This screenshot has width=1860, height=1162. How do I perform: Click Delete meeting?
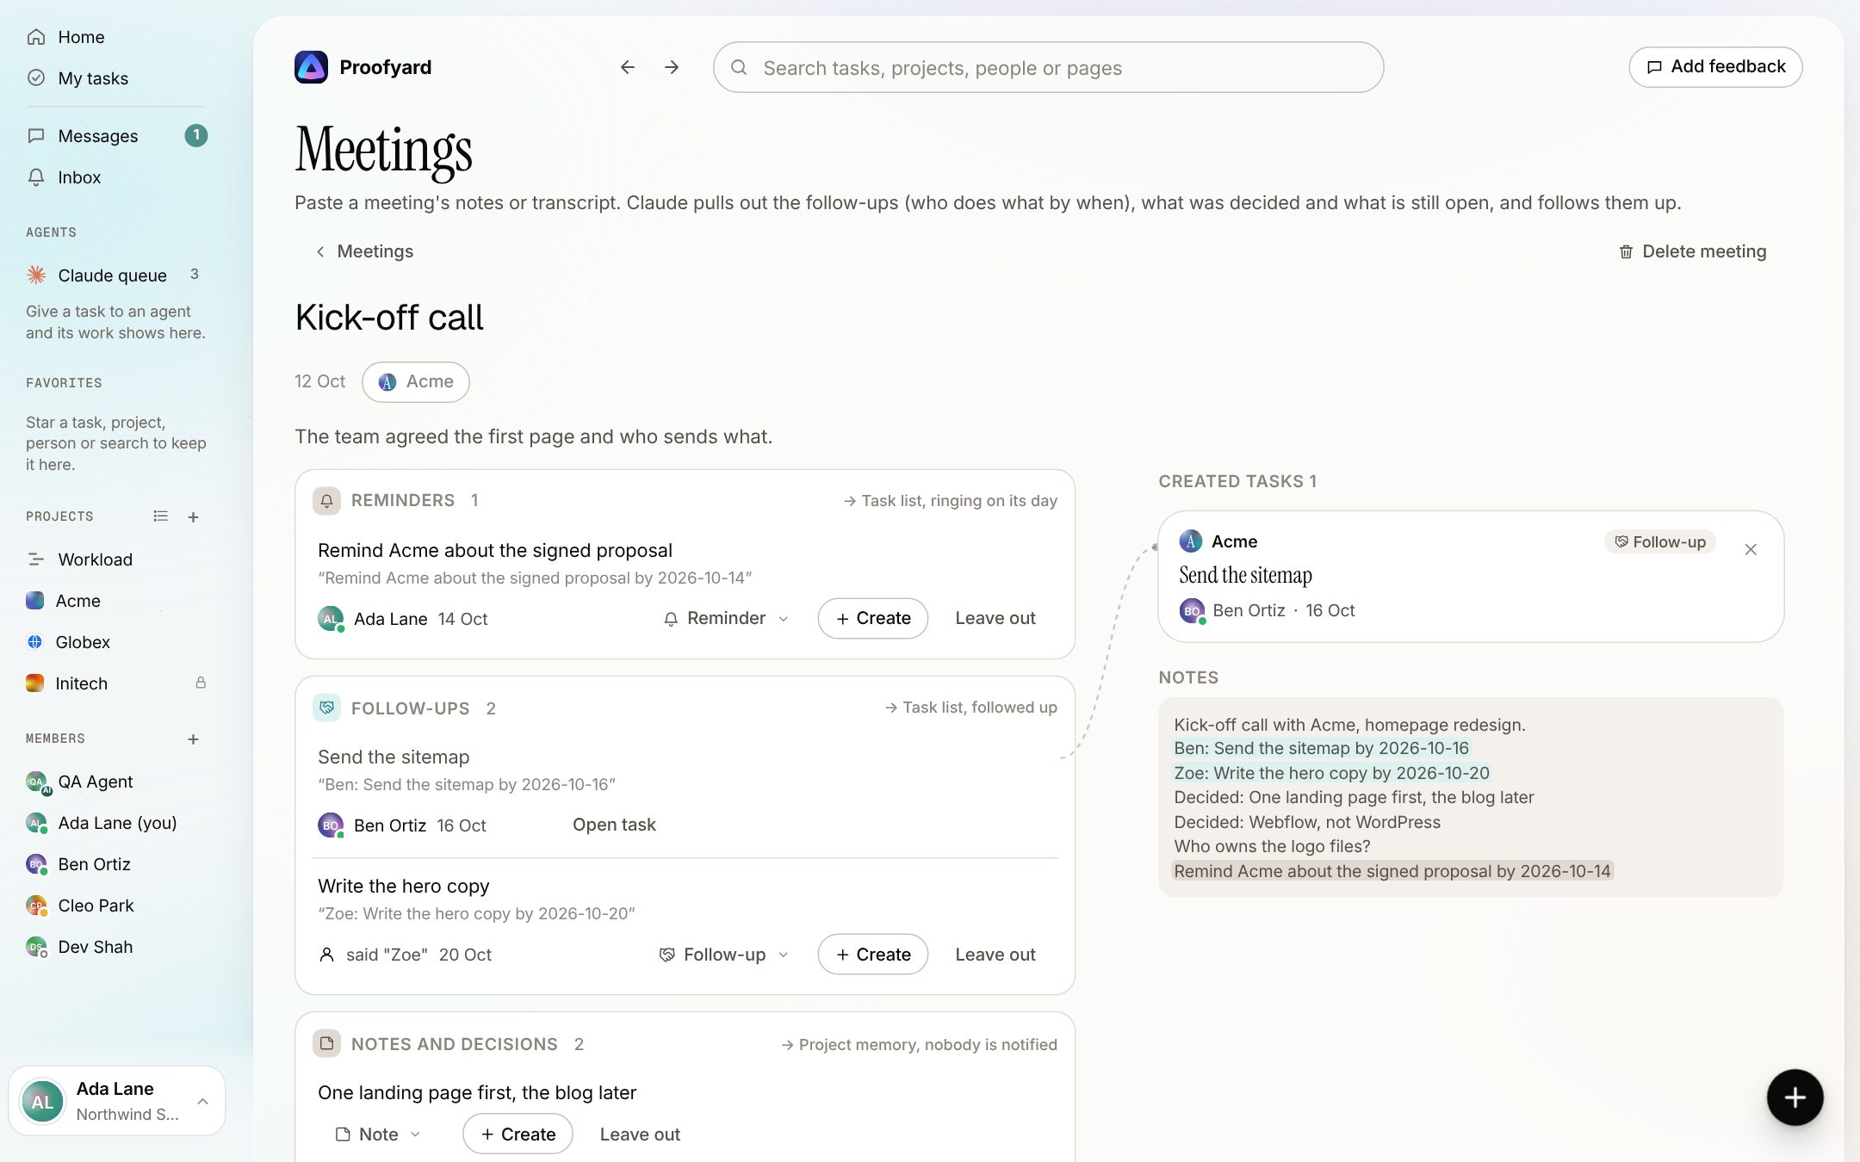[x=1693, y=251]
